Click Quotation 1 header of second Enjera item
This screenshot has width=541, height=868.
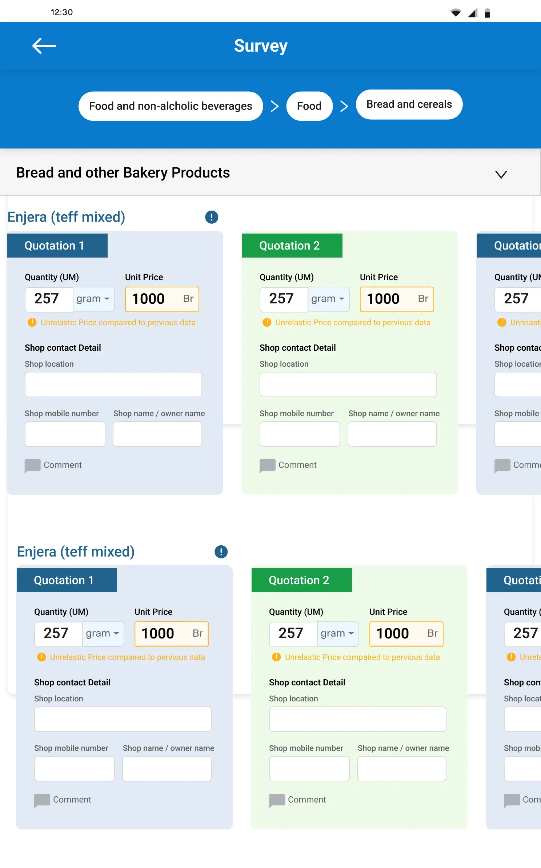(x=67, y=580)
